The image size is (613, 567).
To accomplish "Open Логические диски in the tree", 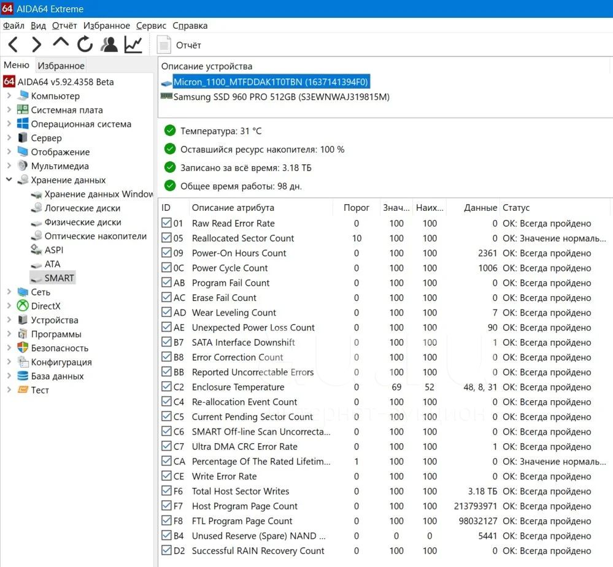I will point(82,208).
